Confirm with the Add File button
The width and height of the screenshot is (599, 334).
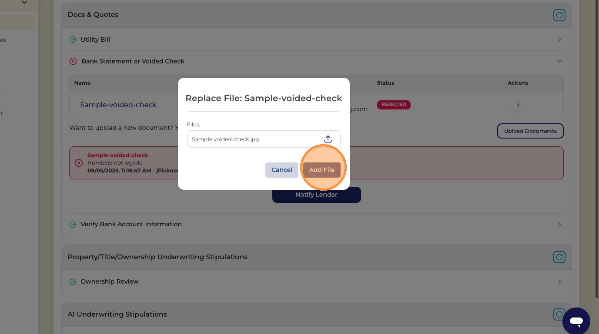(322, 170)
